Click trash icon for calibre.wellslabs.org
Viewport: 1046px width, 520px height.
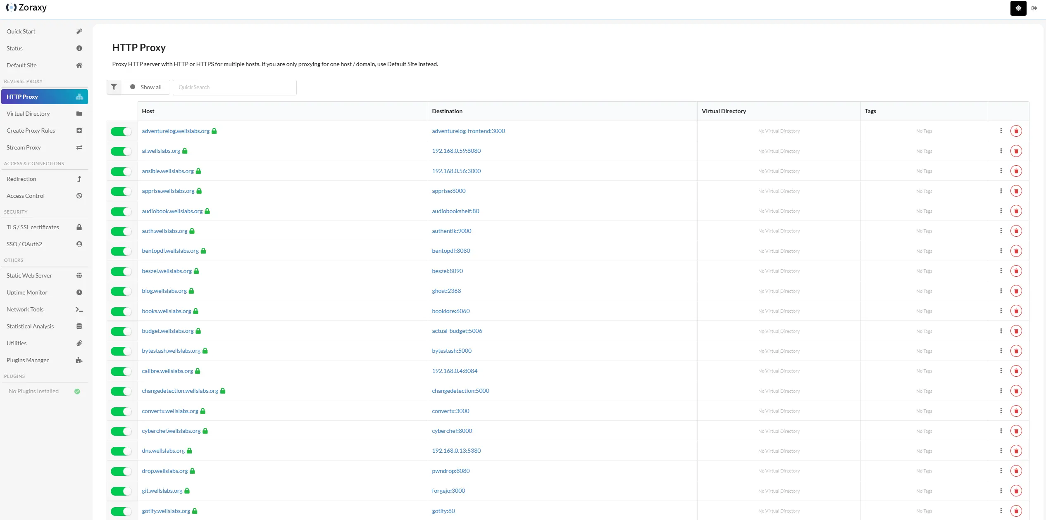(1016, 371)
